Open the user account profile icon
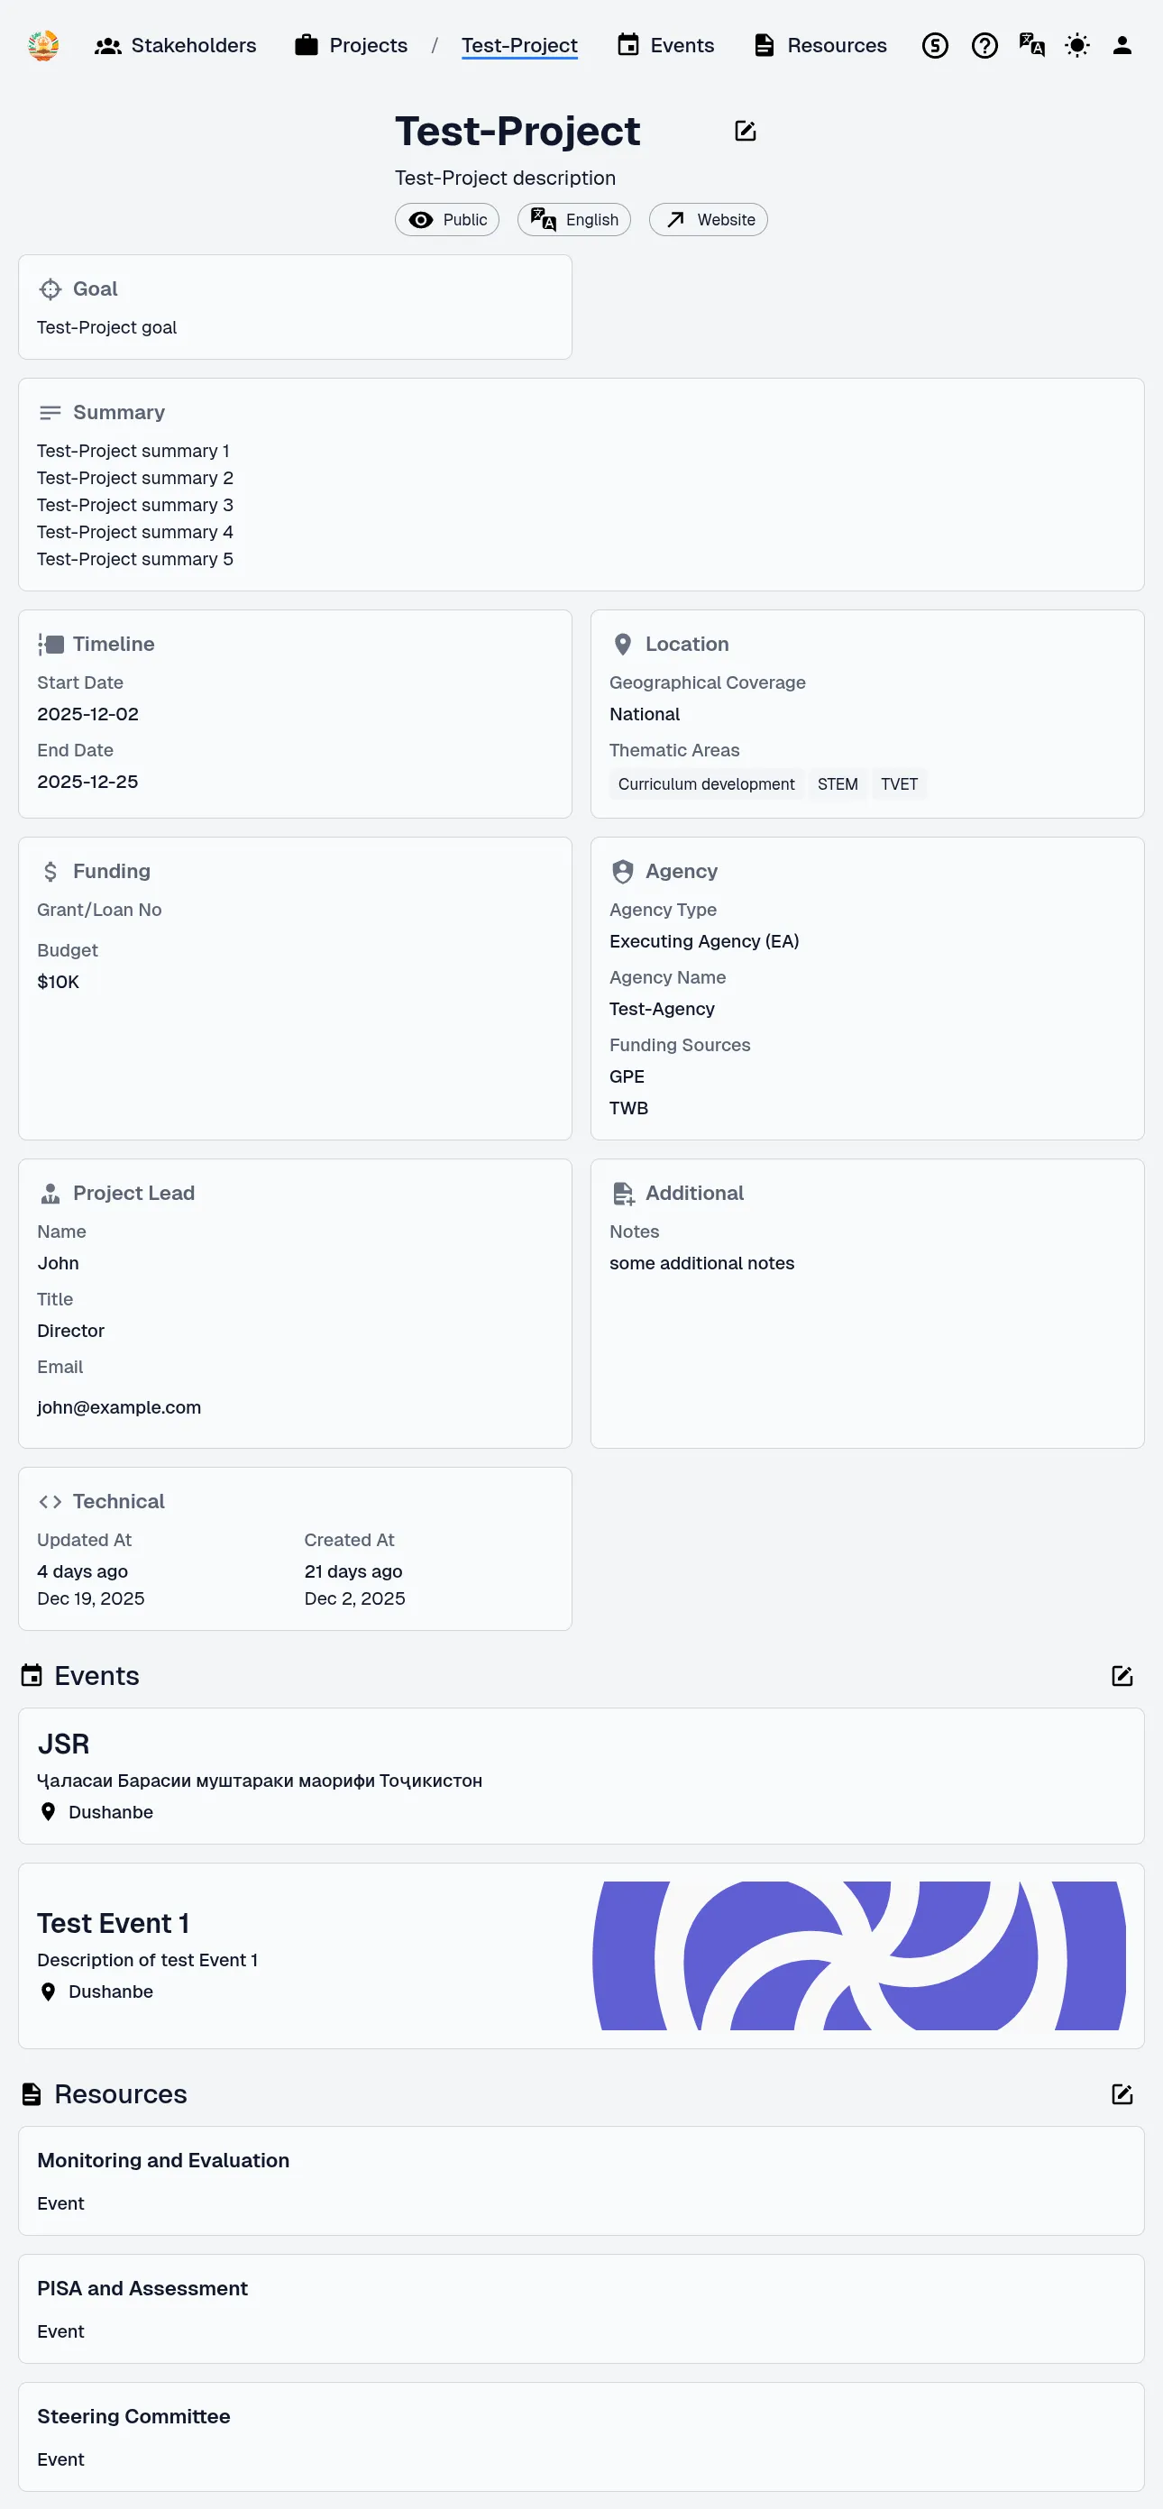The image size is (1163, 2509). (1122, 46)
